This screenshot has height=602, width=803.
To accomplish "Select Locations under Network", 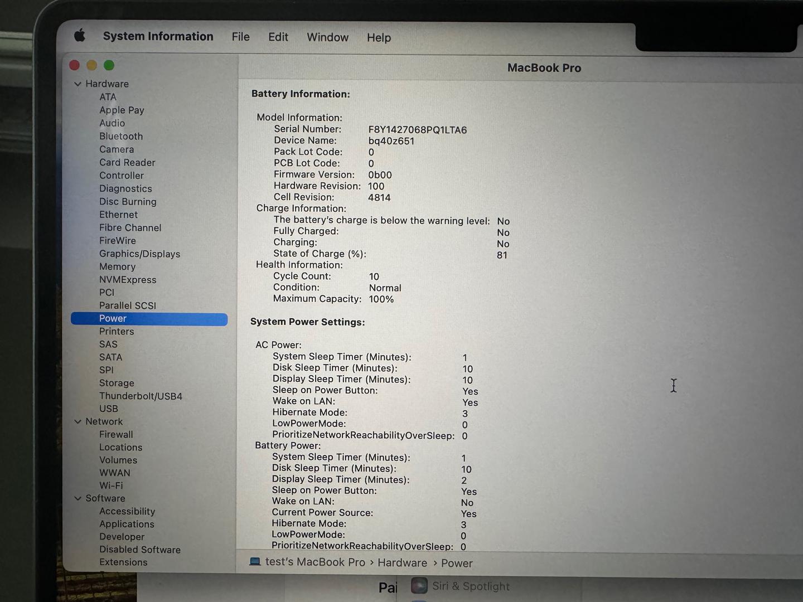I will [120, 447].
